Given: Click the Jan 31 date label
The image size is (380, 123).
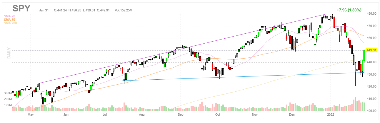Looking at the screenshot, I should pos(44,11).
